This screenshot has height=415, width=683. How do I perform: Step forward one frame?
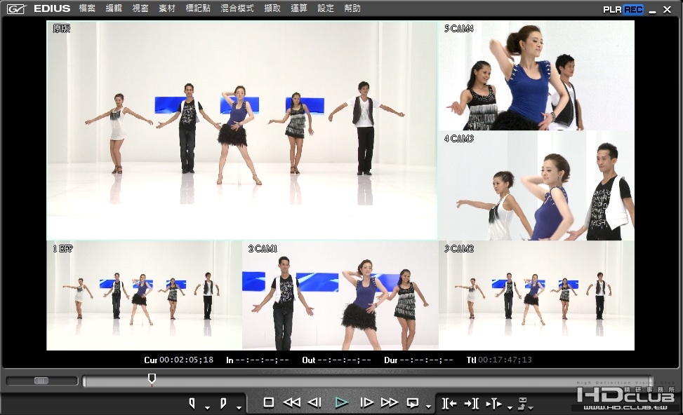366,403
